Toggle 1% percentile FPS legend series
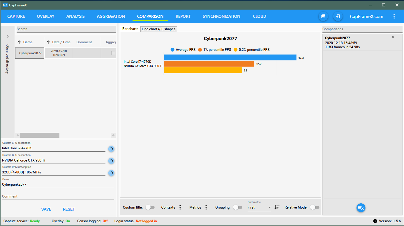This screenshot has height=226, width=404. click(x=215, y=50)
